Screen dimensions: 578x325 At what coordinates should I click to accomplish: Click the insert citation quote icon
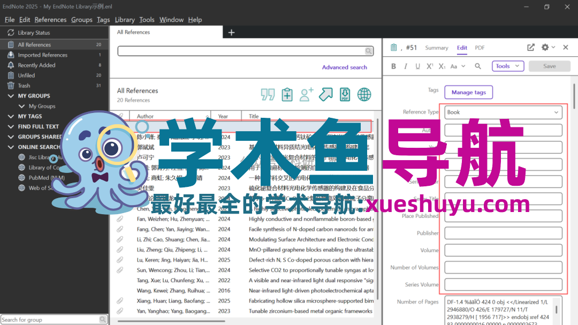point(268,94)
